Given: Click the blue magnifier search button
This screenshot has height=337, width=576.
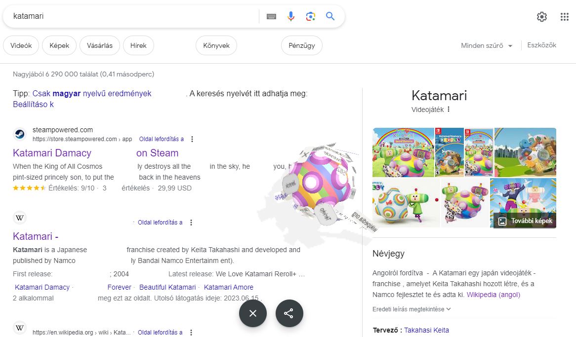Looking at the screenshot, I should tap(330, 16).
